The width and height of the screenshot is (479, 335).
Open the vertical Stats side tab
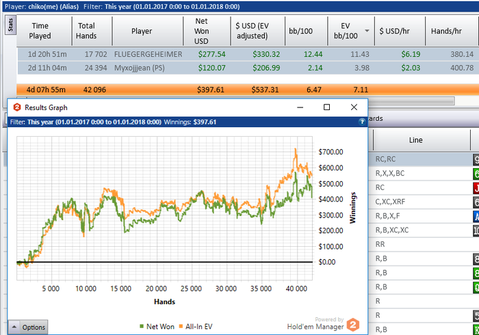[x=11, y=25]
